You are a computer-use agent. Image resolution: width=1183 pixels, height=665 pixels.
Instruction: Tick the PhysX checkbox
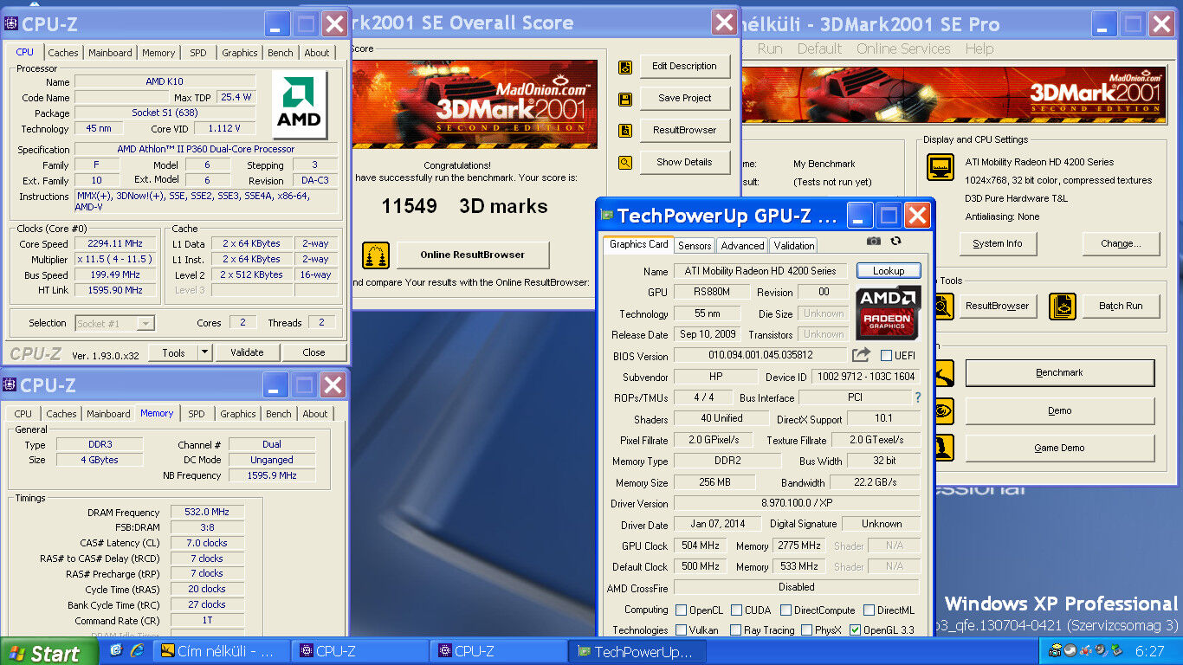coord(806,630)
